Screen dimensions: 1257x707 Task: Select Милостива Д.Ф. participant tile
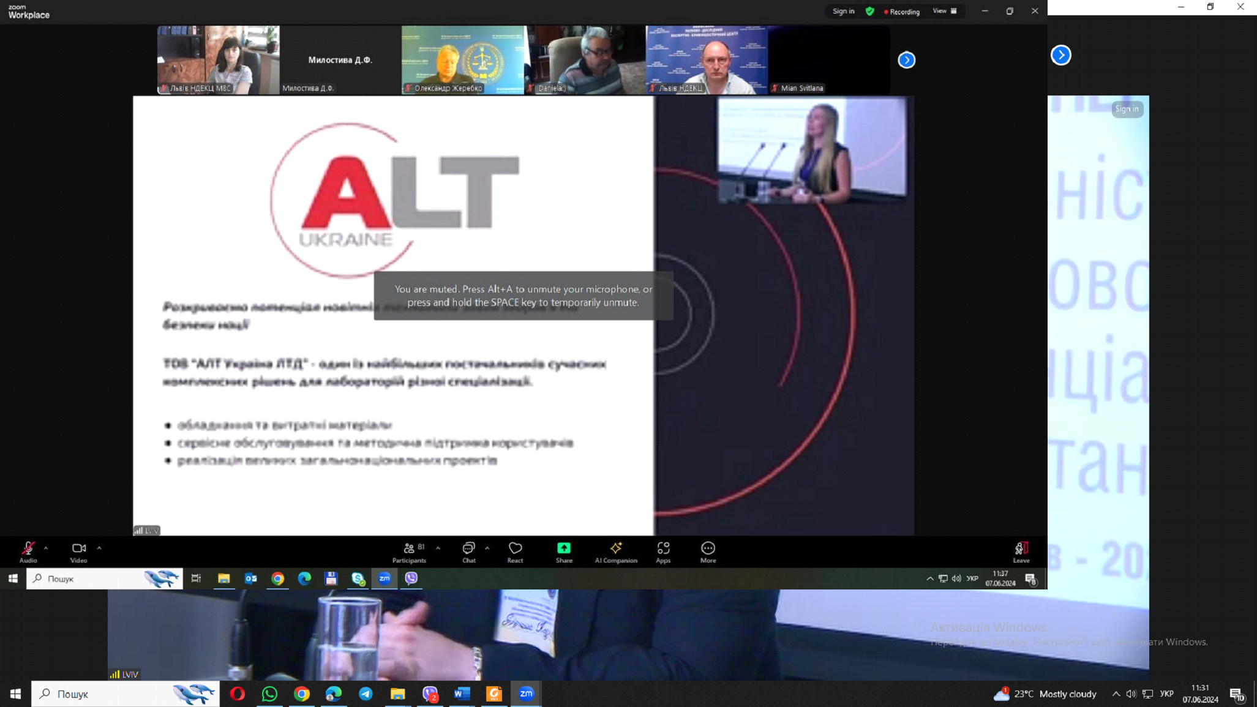340,59
